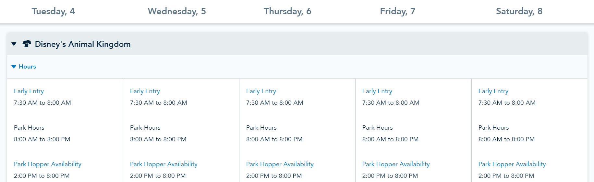594x182 pixels.
Task: Go to the Friday, 7 tab
Action: (x=397, y=11)
